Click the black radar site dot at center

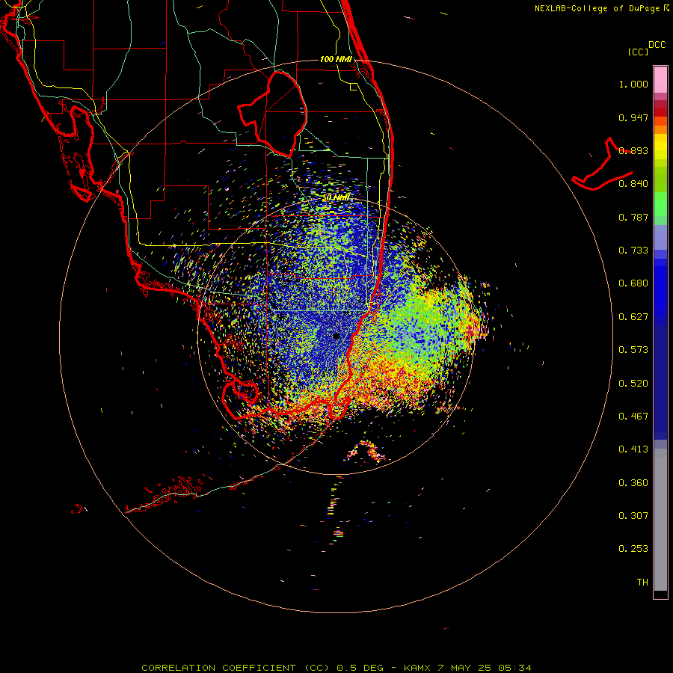336,336
